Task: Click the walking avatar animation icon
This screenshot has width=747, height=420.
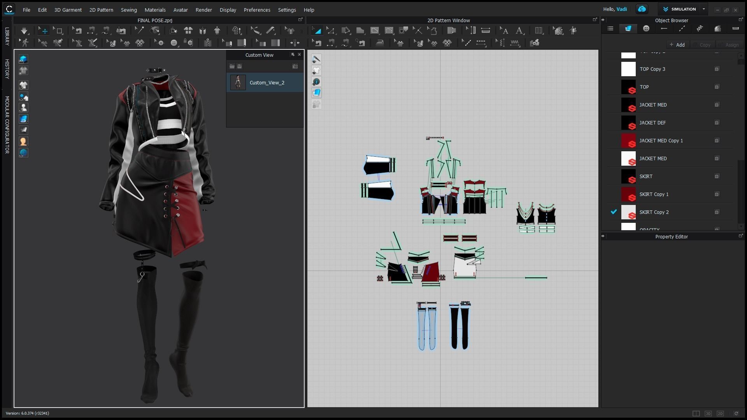Action: click(x=25, y=43)
